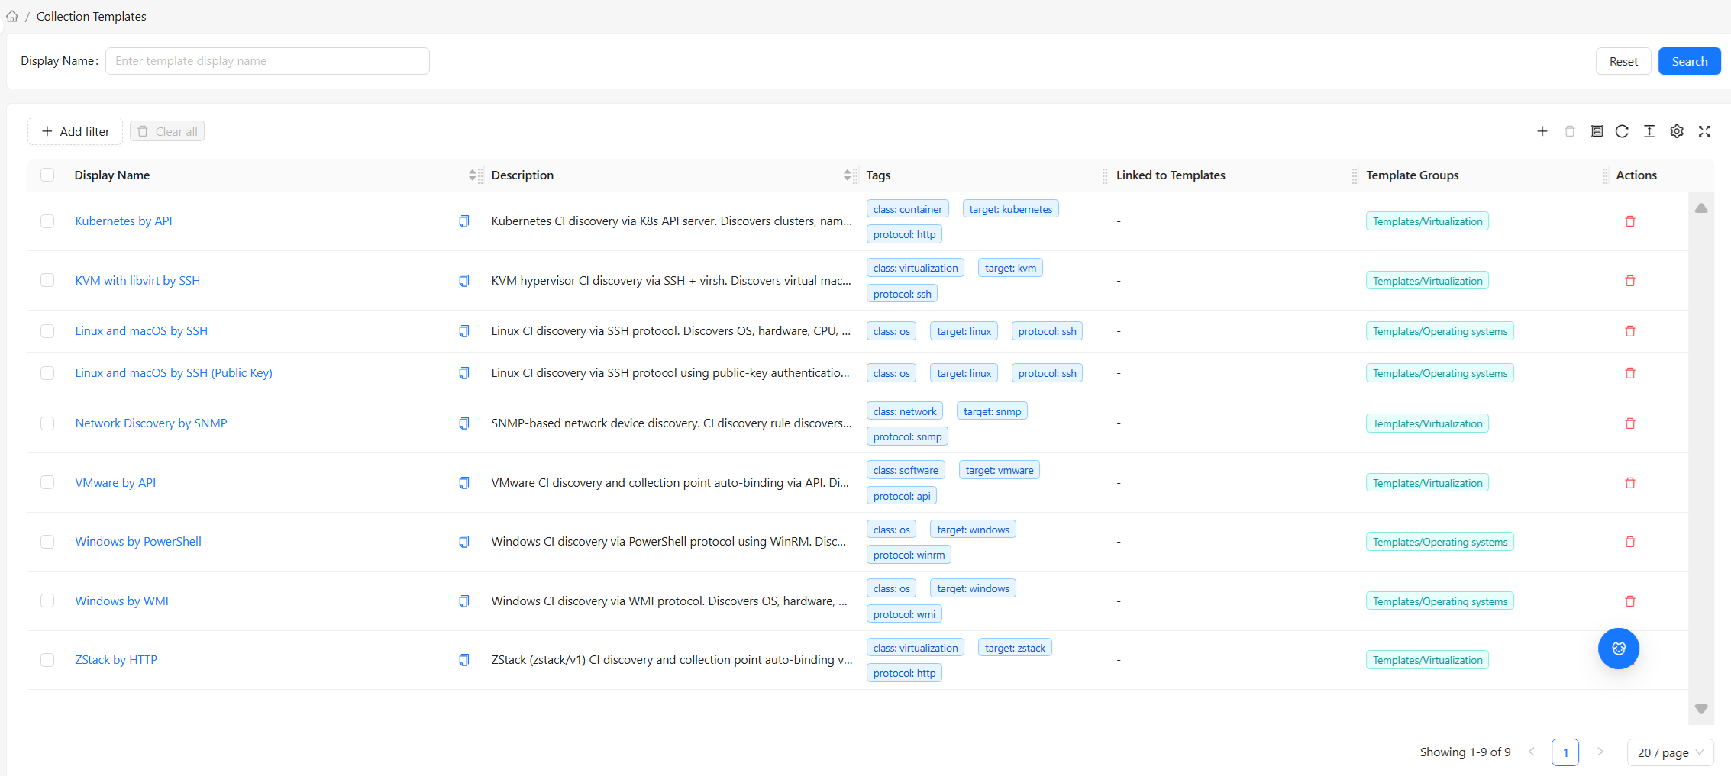The height and width of the screenshot is (776, 1731).
Task: Tick Network Discovery by SNMP checkbox
Action: coord(47,423)
